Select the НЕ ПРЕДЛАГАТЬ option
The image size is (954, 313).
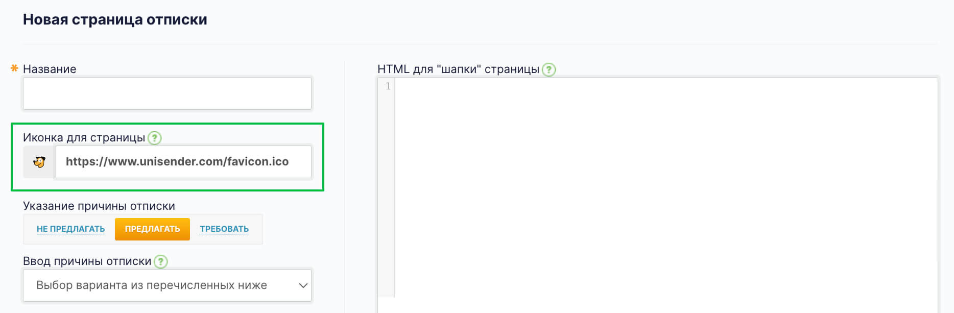point(70,229)
